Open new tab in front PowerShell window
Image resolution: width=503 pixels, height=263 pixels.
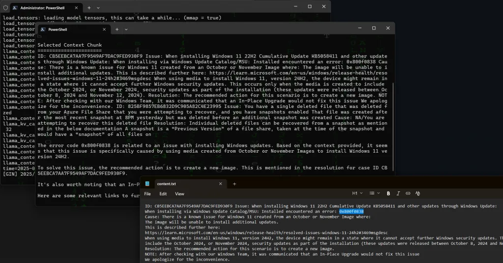click(116, 29)
